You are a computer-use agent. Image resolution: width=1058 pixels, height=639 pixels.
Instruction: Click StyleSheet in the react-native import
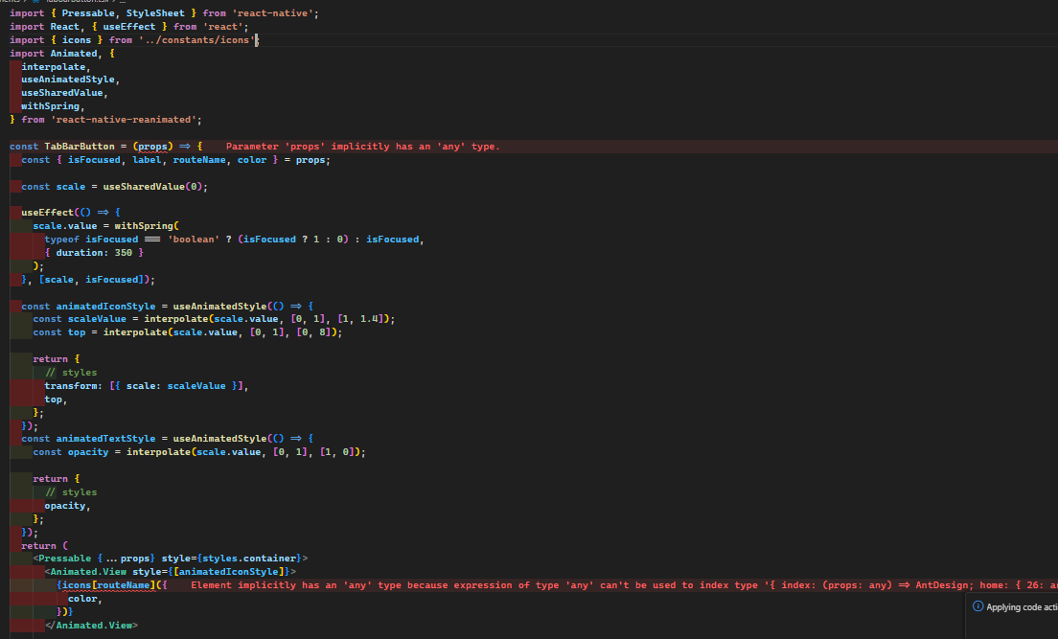click(161, 13)
